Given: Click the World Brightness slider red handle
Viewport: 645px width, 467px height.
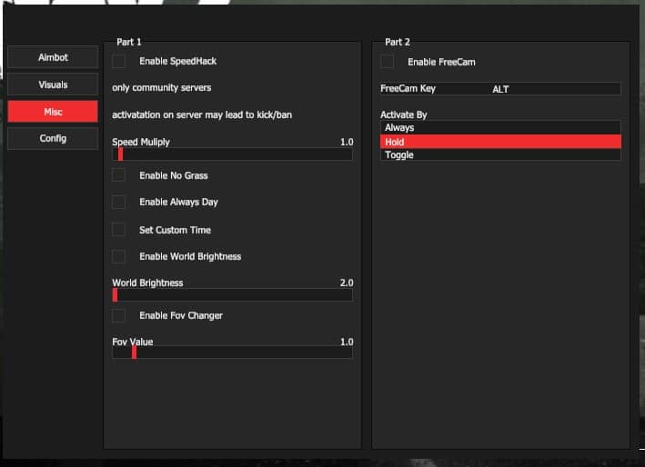Looking at the screenshot, I should point(115,294).
